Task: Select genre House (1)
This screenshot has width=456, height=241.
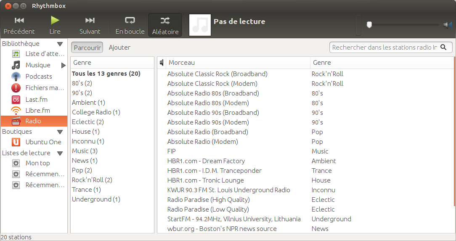Action: tap(112, 131)
